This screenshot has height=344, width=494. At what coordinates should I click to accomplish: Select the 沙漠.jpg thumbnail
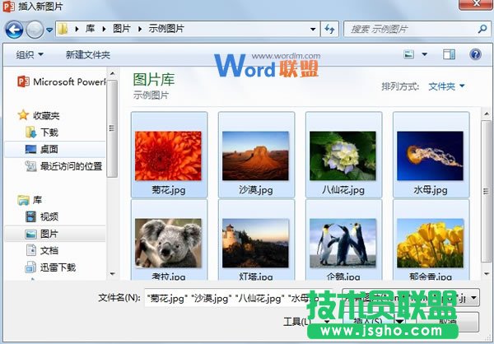point(255,156)
